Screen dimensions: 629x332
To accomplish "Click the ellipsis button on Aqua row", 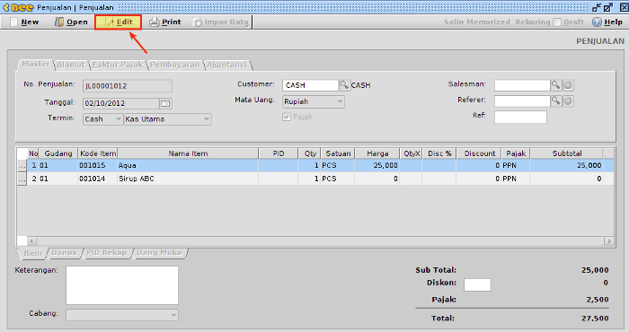I will 22,166.
